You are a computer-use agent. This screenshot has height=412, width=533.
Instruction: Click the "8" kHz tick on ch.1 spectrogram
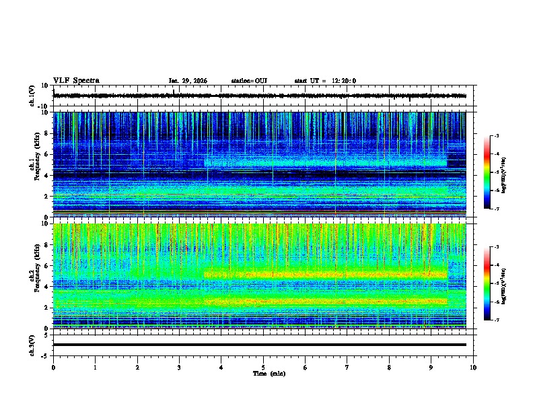[48, 133]
